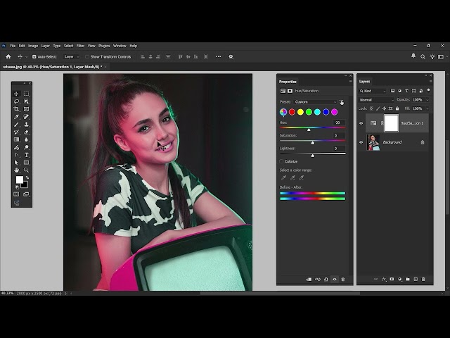Open the Layer menu

point(45,46)
